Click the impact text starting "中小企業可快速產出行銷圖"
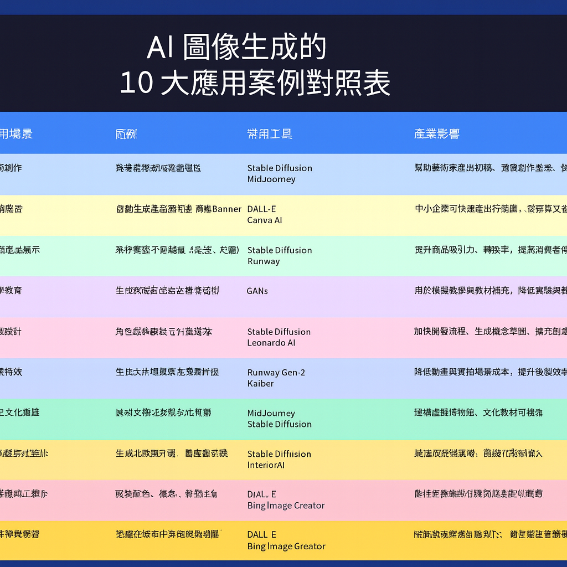Viewport: 567px width, 567px height. (491, 209)
